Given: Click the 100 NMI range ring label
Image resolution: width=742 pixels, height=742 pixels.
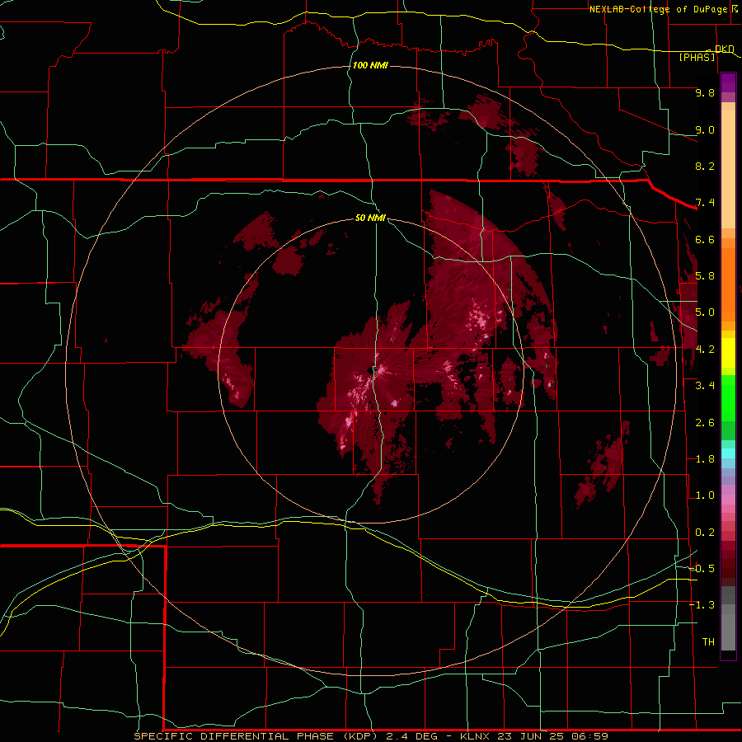Looking at the screenshot, I should (370, 65).
